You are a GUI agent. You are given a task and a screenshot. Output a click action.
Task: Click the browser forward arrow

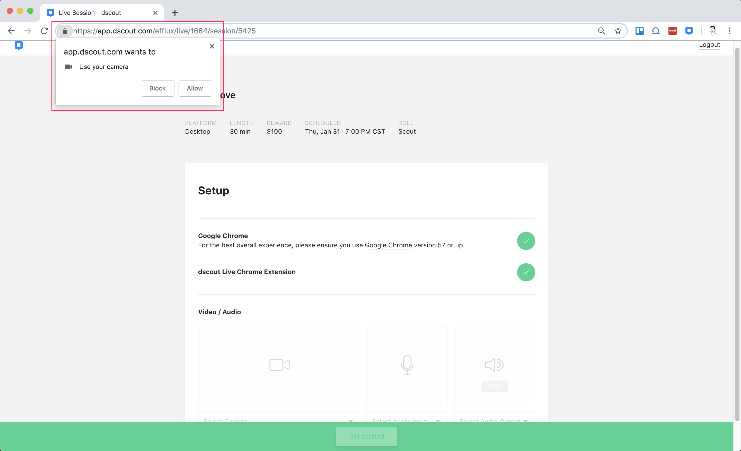point(28,31)
